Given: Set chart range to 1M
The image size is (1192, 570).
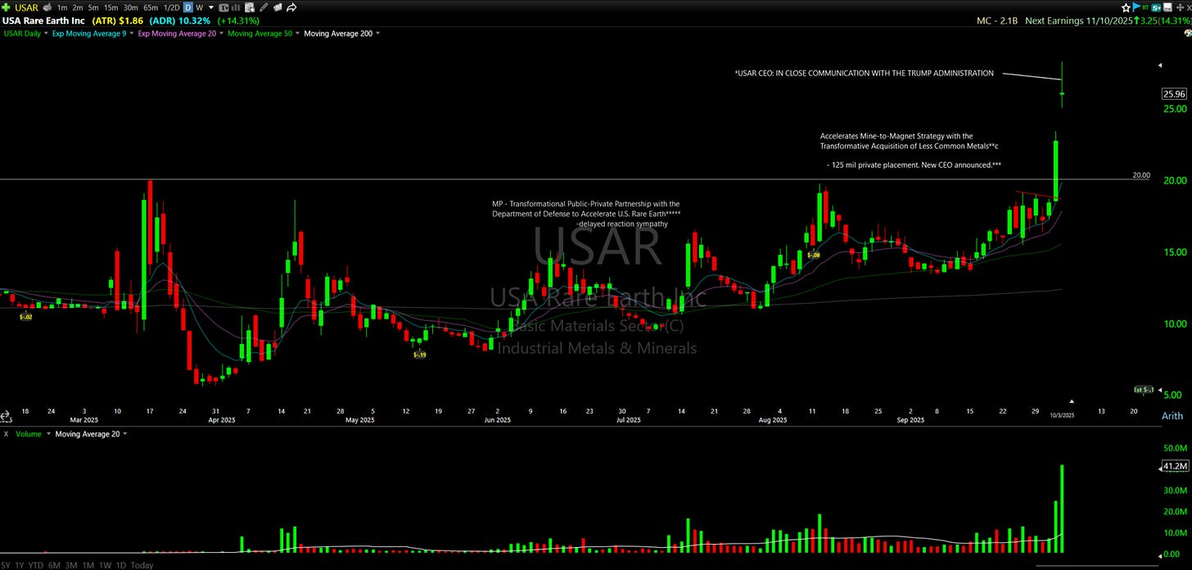Looking at the screenshot, I should (x=88, y=565).
